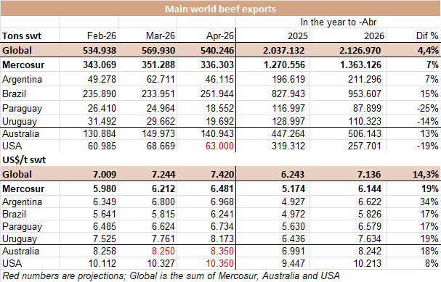This screenshot has height=282, width=441.
Task: Click Global yearly total 2.126.970
Action: click(360, 51)
